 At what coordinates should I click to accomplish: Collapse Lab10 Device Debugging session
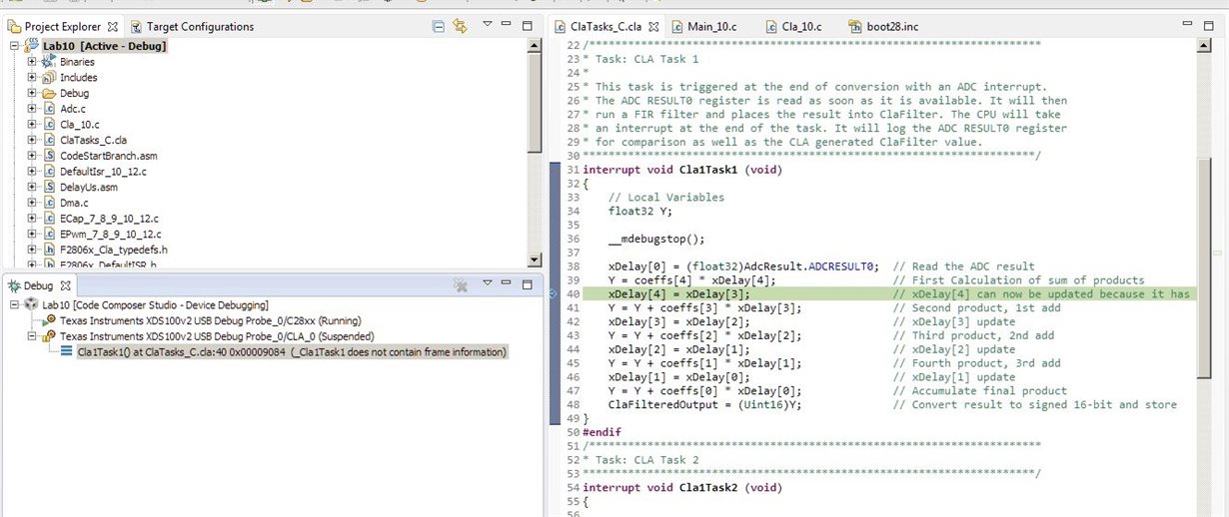pyautogui.click(x=14, y=304)
